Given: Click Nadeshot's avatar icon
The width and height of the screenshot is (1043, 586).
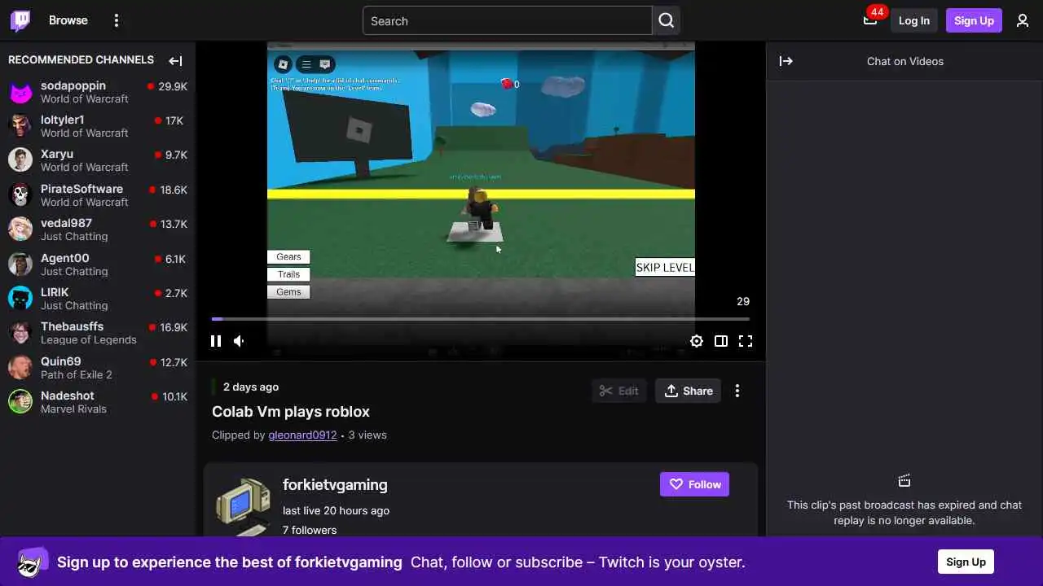Looking at the screenshot, I should (20, 402).
